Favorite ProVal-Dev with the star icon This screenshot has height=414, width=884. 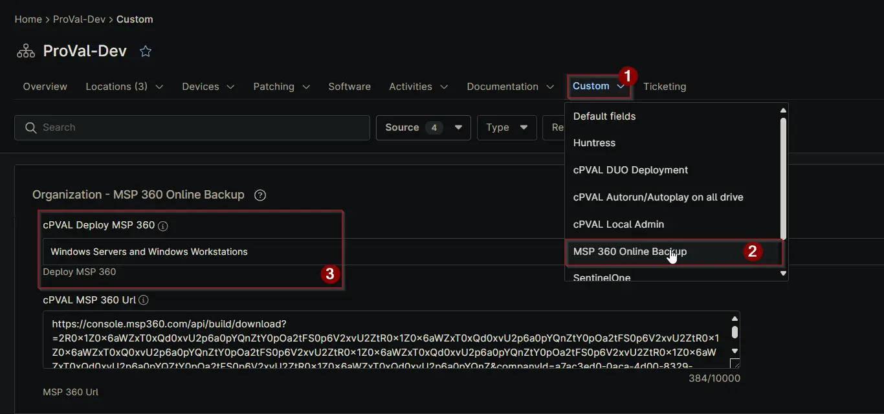pos(146,51)
